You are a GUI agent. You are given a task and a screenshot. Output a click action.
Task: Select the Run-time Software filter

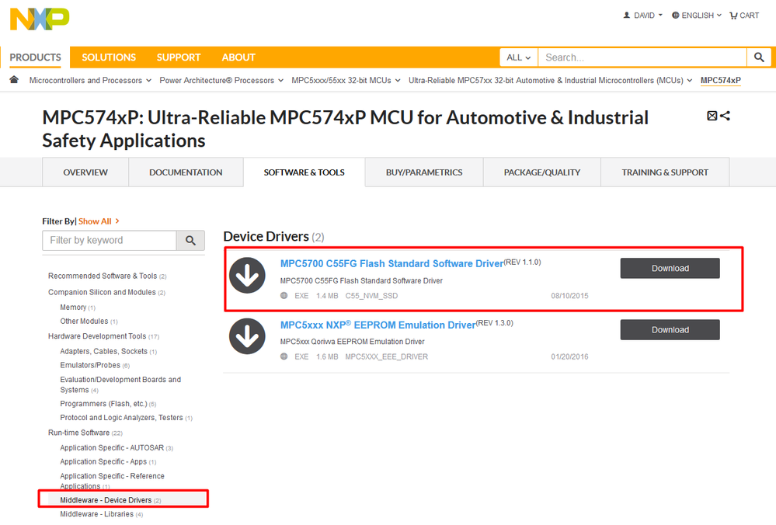85,433
